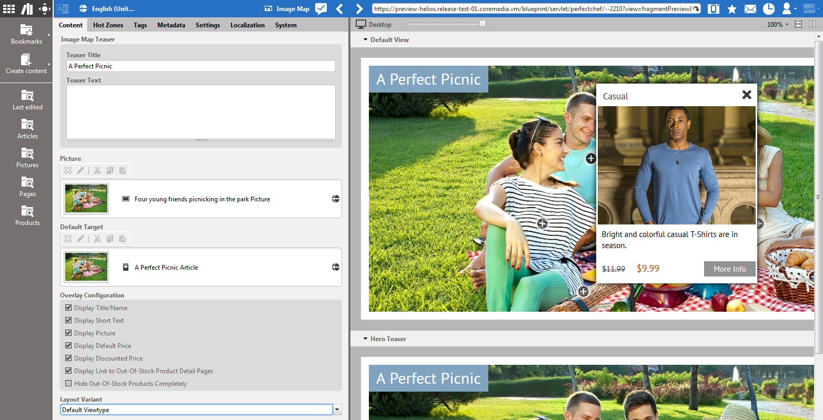Open user profile dropdown menu
The height and width of the screenshot is (420, 823).
(x=789, y=8)
